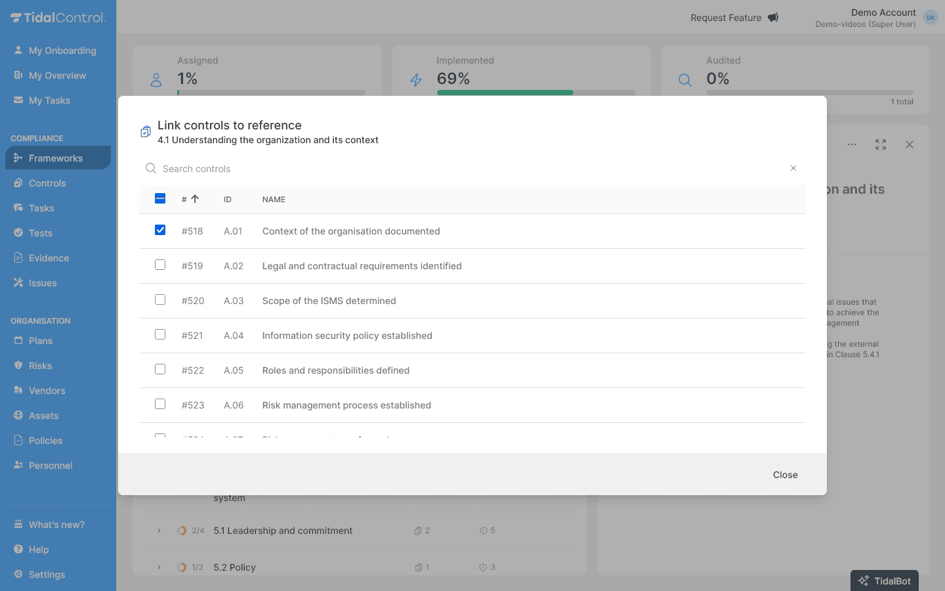Click the Vendors icon in the sidebar
Image resolution: width=945 pixels, height=591 pixels.
click(18, 390)
